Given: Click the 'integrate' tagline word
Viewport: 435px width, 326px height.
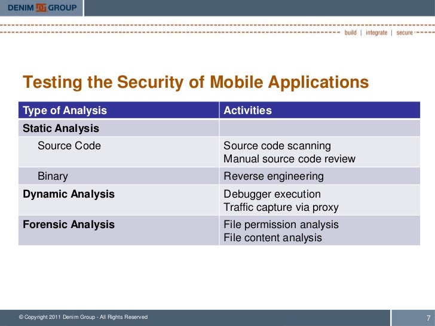Looking at the screenshot, I should [376, 33].
